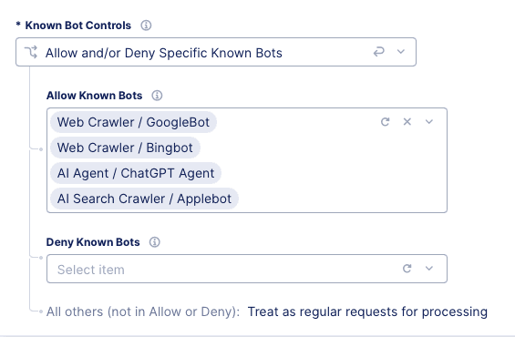Viewport: 515px width, 337px height.
Task: Select the AI Agent / ChatGPT Agent chip
Action: click(x=136, y=173)
